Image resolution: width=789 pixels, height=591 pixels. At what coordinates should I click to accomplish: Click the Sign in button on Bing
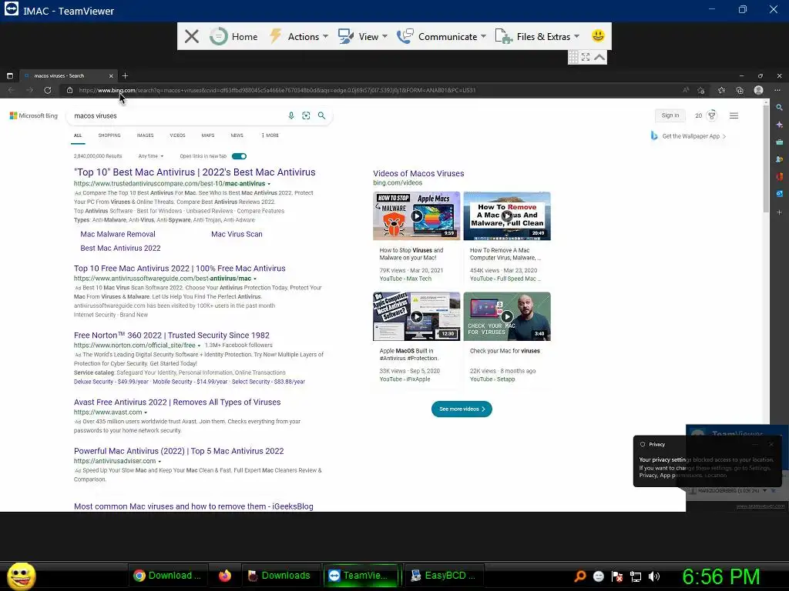pyautogui.click(x=670, y=115)
